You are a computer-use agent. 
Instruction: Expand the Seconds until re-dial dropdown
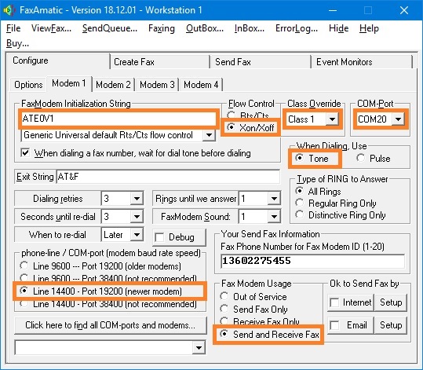[137, 217]
